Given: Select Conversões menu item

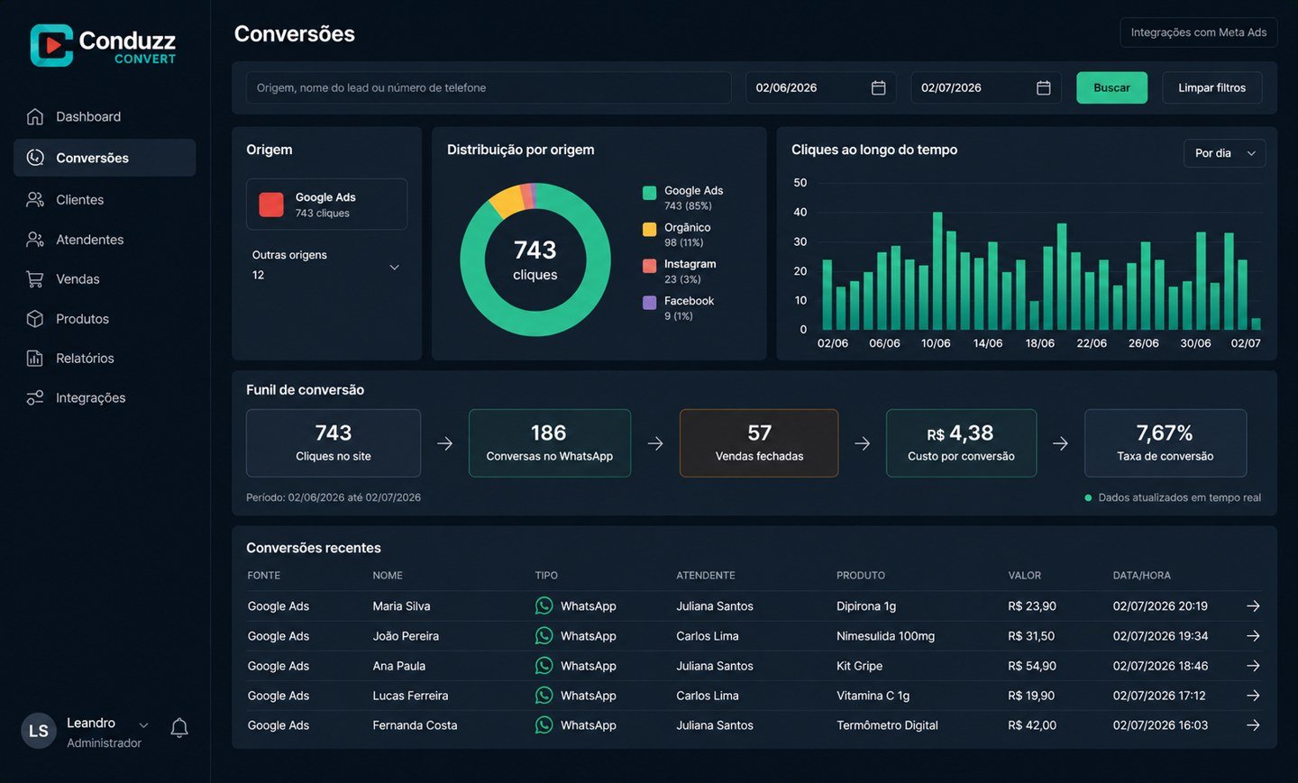Looking at the screenshot, I should click(x=105, y=158).
